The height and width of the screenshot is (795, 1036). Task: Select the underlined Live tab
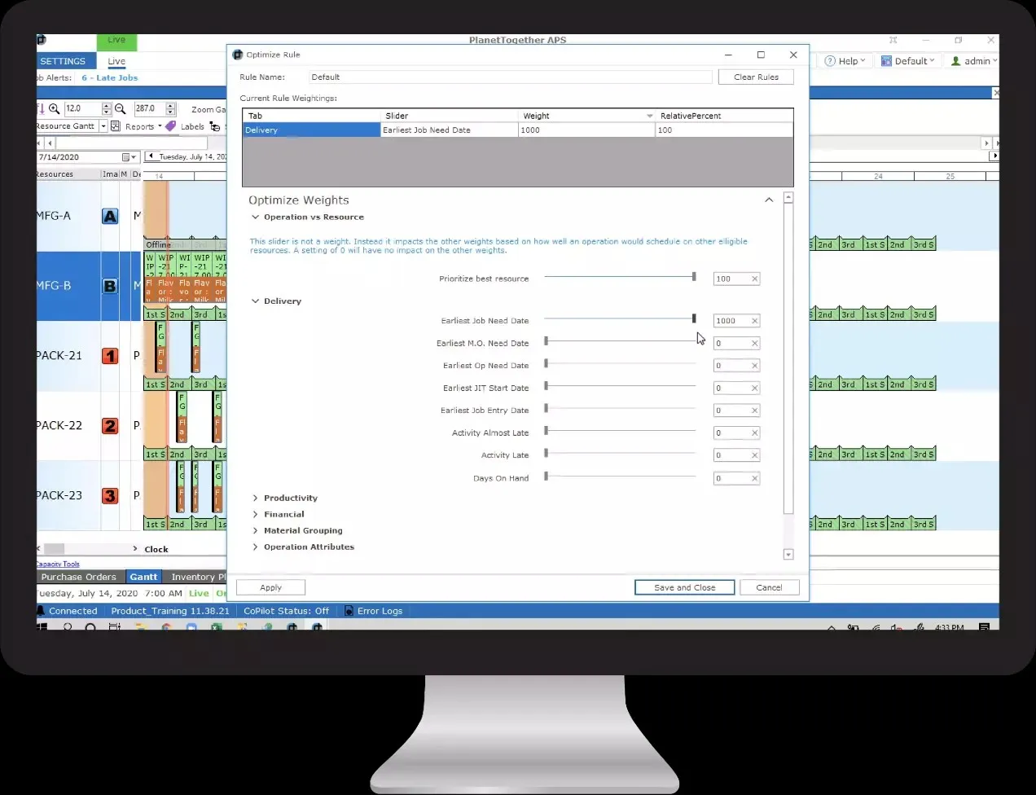click(116, 61)
